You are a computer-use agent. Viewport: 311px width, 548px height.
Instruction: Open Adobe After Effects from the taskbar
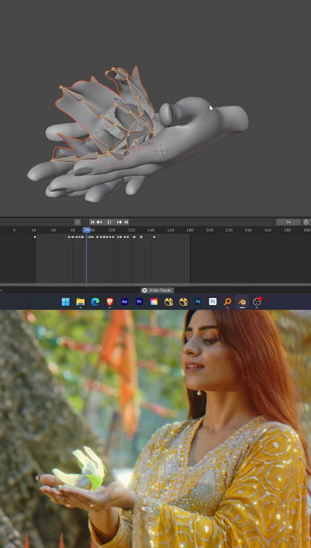point(124,302)
